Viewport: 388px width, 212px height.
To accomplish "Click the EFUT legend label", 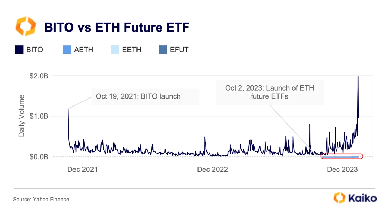I will click(x=179, y=50).
